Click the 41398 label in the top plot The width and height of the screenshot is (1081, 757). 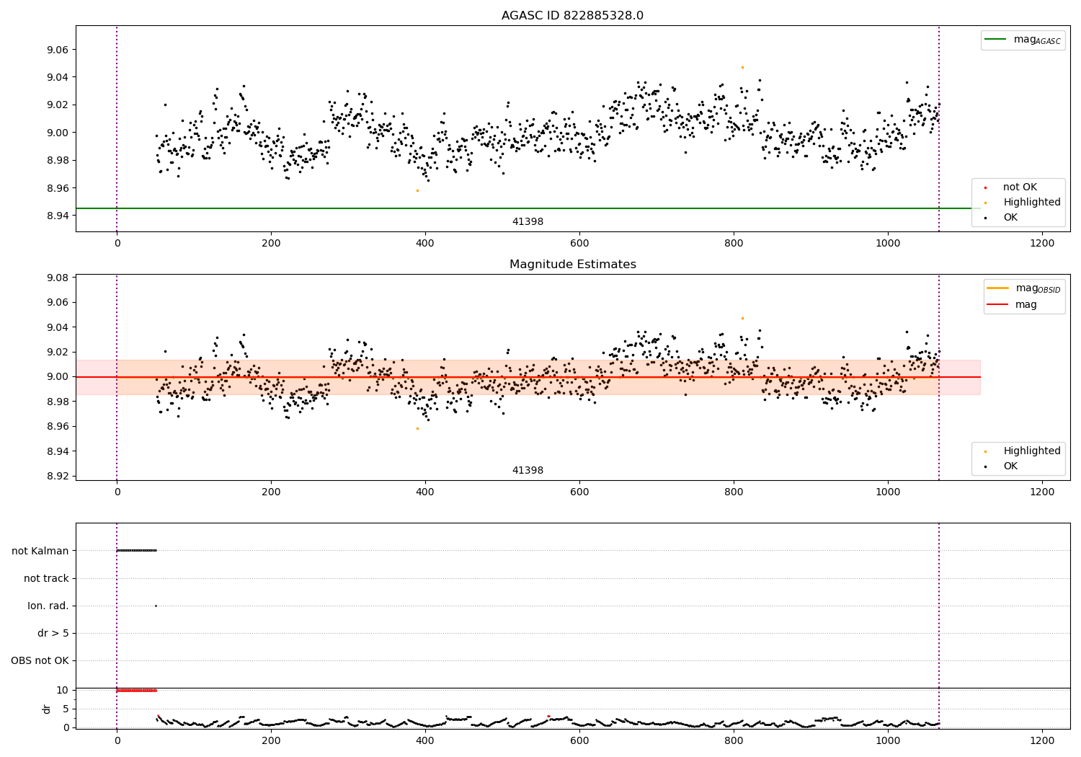point(528,222)
